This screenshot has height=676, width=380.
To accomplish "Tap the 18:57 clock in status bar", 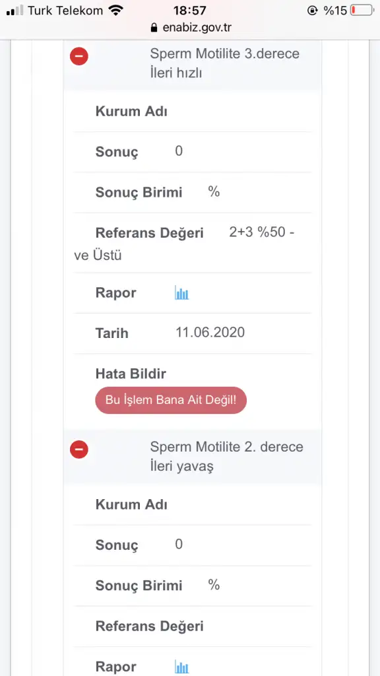I will click(x=189, y=11).
